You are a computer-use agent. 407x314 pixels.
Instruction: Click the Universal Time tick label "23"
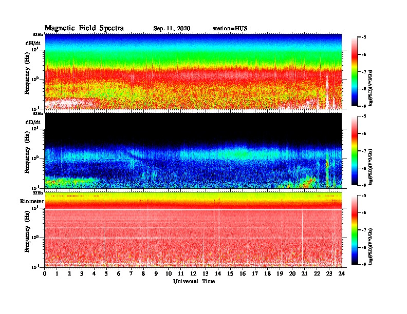pos(329,273)
